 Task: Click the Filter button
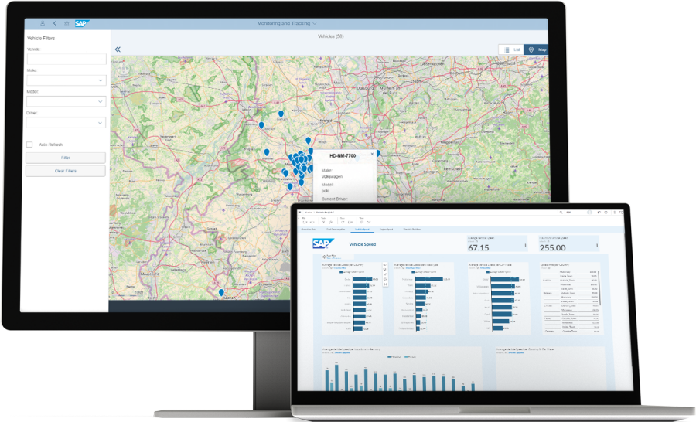(66, 158)
